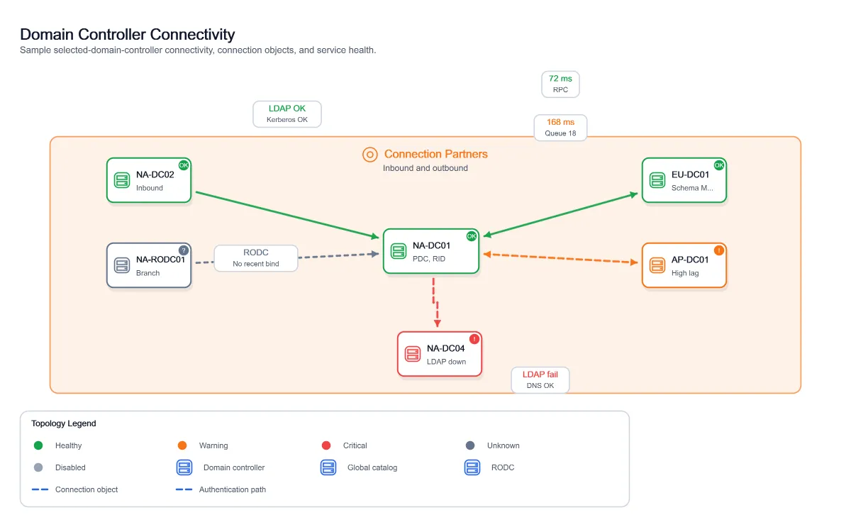Viewport: 851px width, 527px height.
Task: Click the NA-DC01 server icon
Action: pyautogui.click(x=398, y=251)
